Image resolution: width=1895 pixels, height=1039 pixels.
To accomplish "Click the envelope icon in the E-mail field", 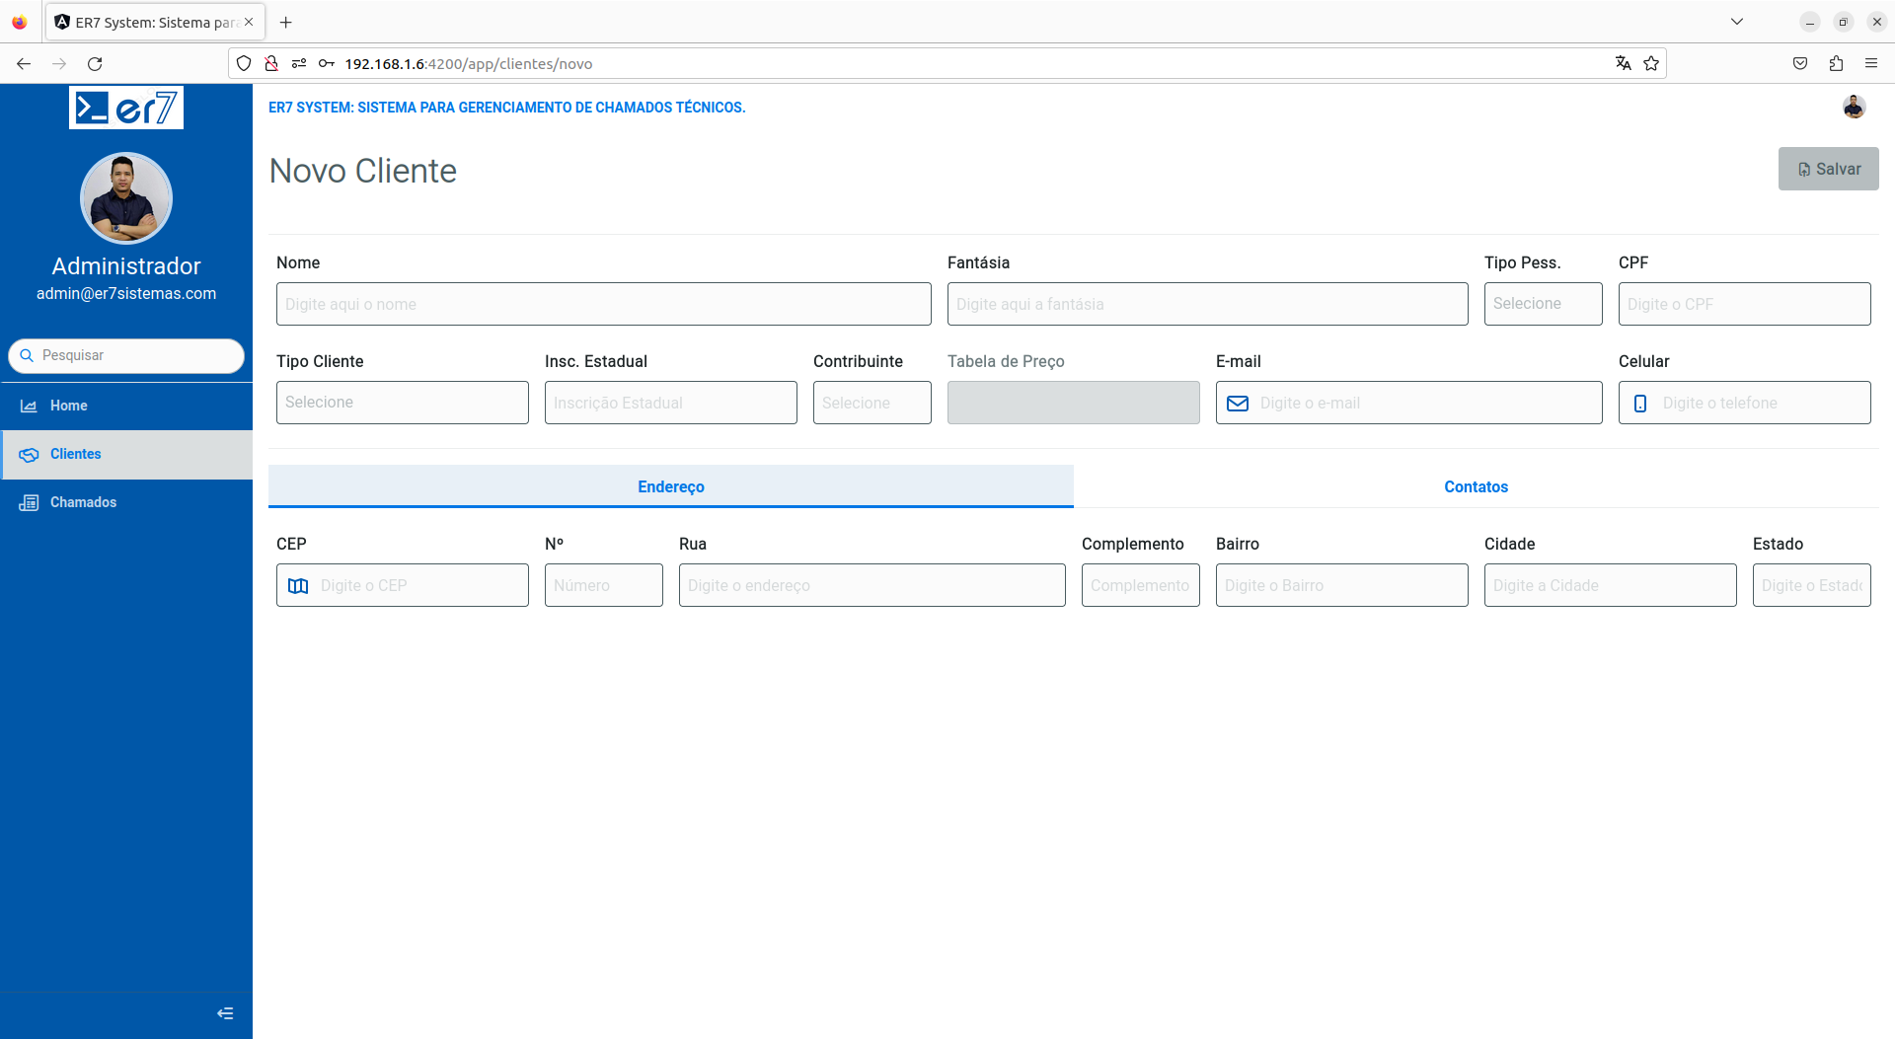I will (1238, 403).
